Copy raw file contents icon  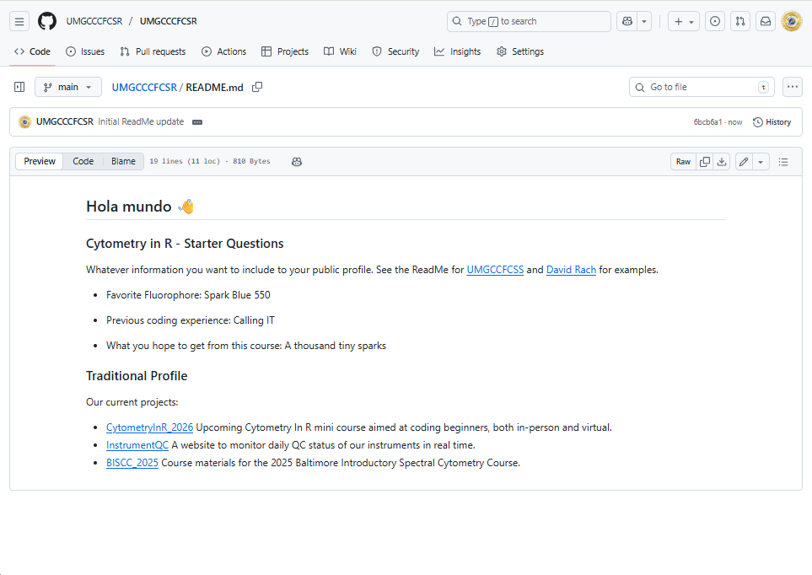point(705,161)
